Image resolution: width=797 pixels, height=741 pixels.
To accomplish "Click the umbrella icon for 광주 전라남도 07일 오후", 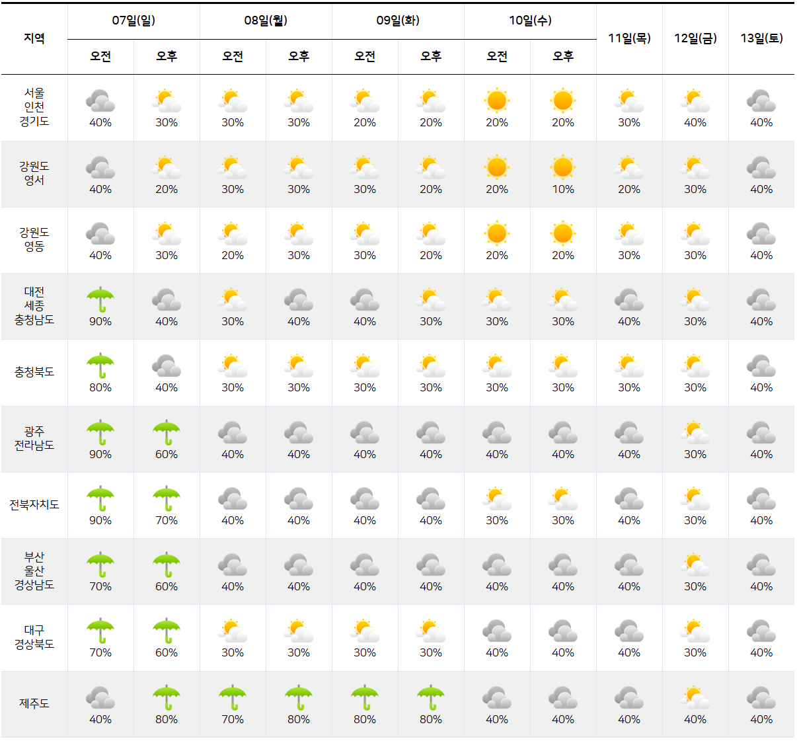I will 167,432.
